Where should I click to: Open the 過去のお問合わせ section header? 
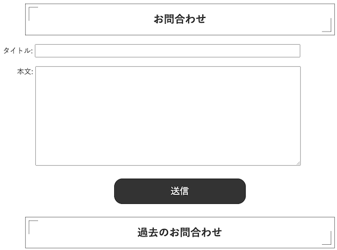pos(180,233)
